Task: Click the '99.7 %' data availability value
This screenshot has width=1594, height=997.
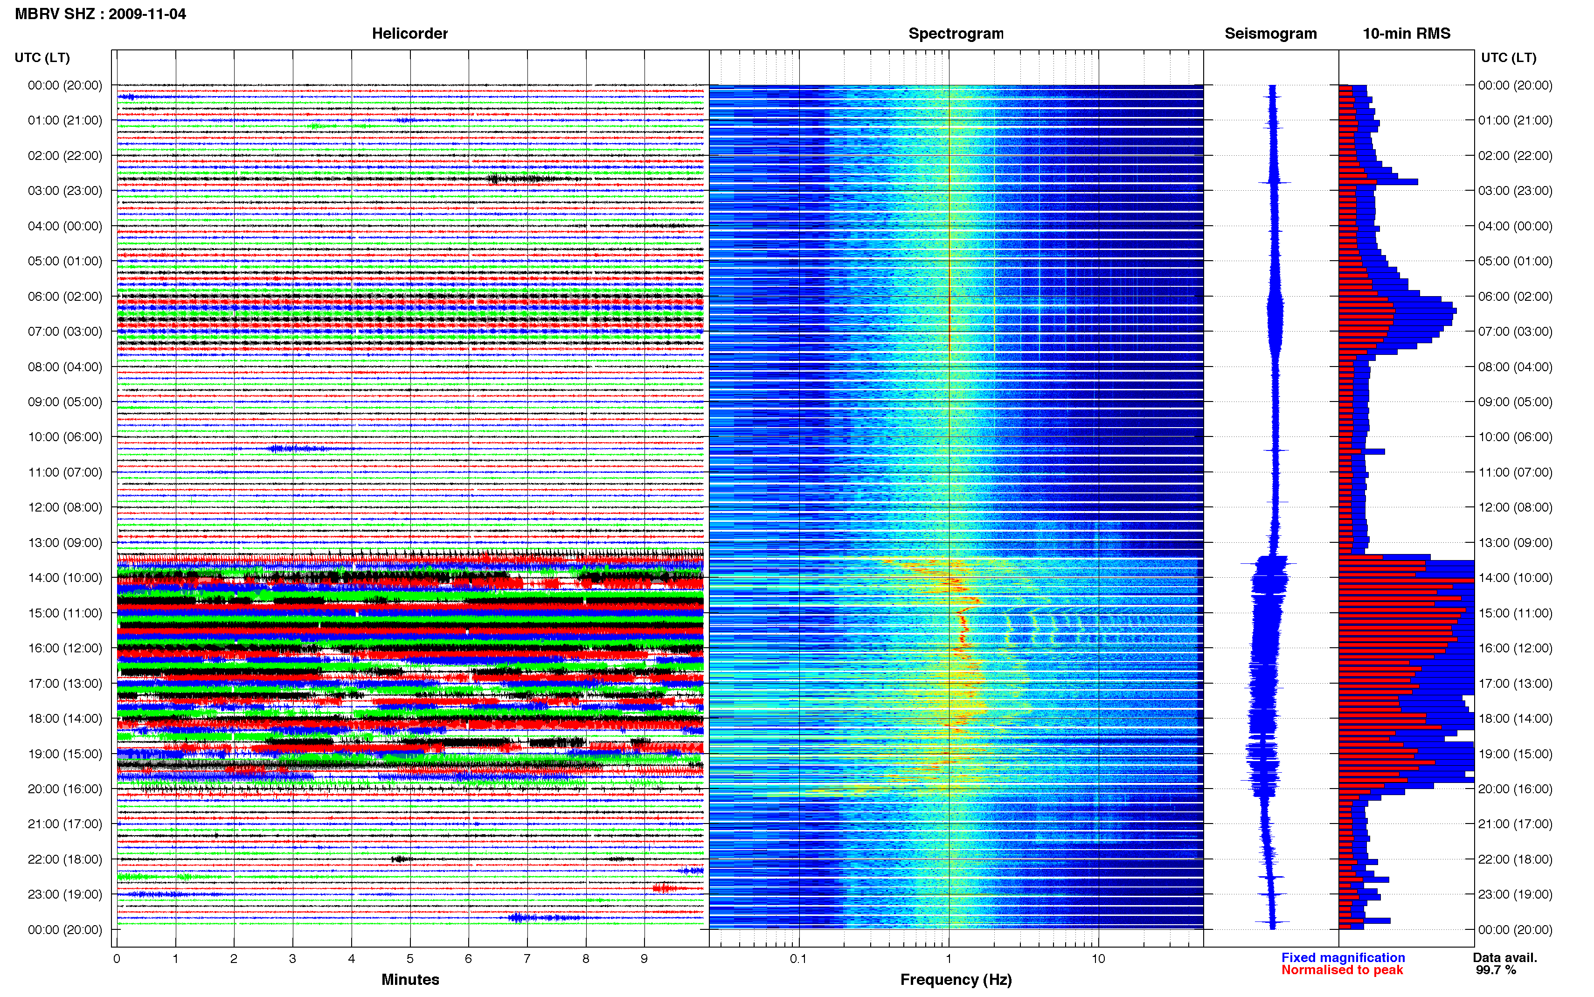Action: [1496, 970]
